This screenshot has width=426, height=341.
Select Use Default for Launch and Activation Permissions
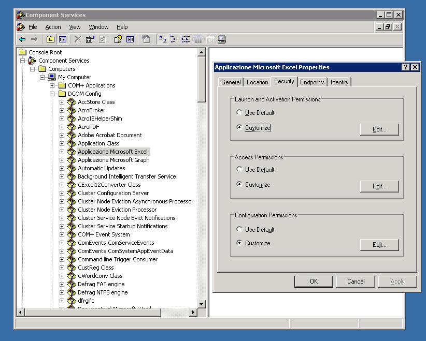pos(239,112)
